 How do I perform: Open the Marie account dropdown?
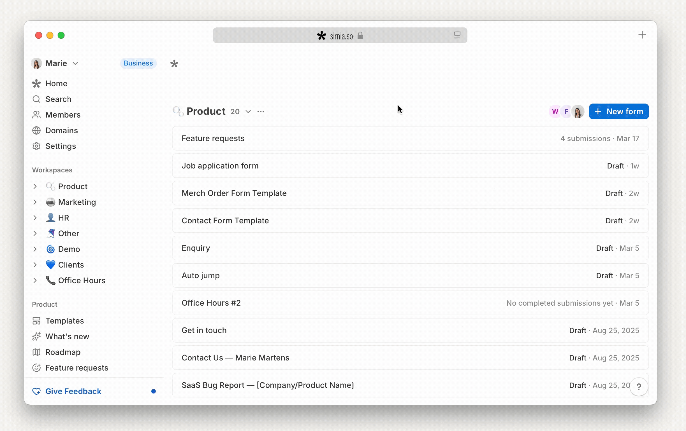[x=55, y=63]
